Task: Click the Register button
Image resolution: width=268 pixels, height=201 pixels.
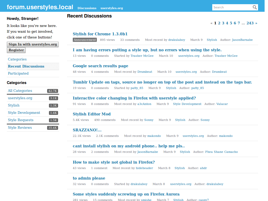Action: pyautogui.click(x=16, y=50)
